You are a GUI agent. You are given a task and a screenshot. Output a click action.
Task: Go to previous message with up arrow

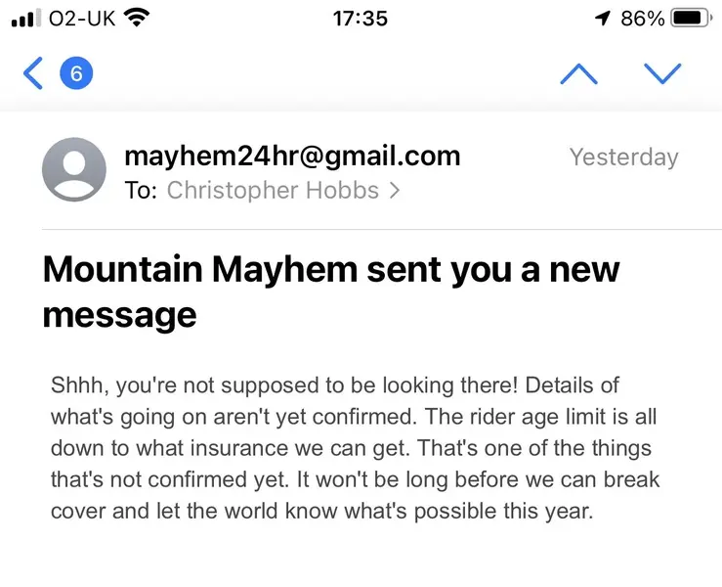[578, 73]
